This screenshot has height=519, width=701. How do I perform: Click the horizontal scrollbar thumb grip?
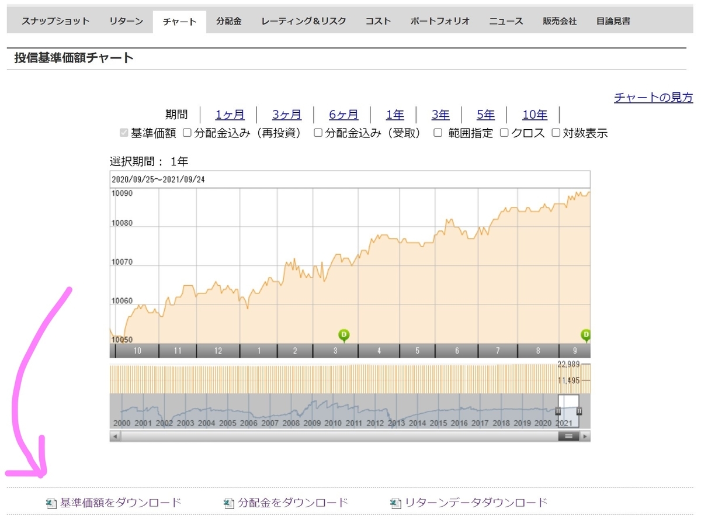coord(568,436)
